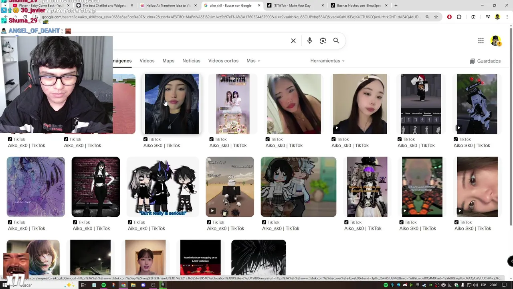
Task: Expand the Herramientas dropdown
Action: pos(327,61)
